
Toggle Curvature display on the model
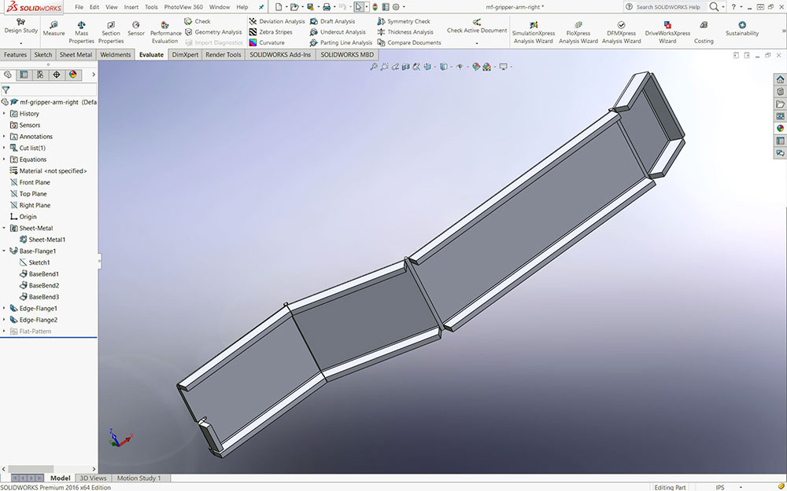tap(272, 42)
